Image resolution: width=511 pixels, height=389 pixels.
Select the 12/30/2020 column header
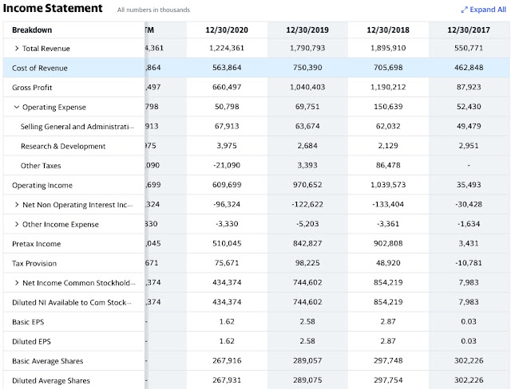[x=228, y=30]
